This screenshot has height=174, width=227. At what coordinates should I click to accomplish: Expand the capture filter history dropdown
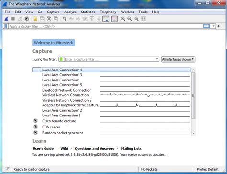click(x=157, y=59)
